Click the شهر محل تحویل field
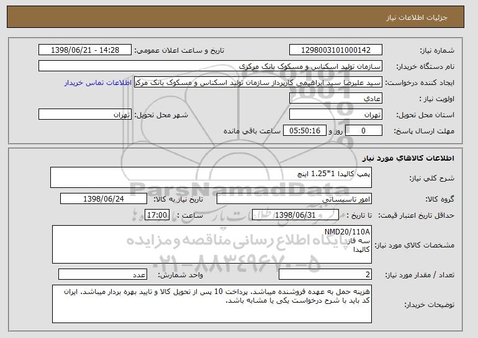The height and width of the screenshot is (338, 478). pos(85,115)
